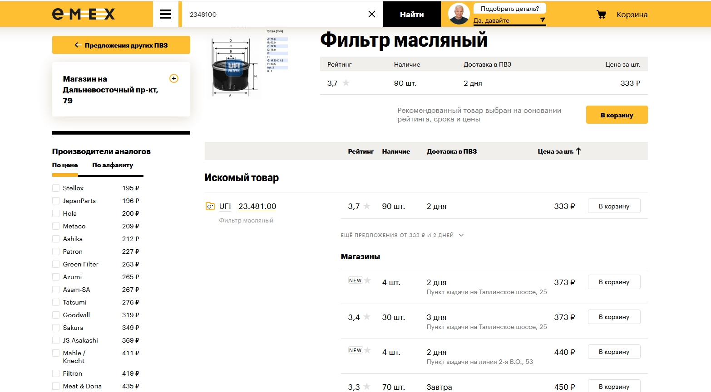Add 440 ₽ offer to cart
This screenshot has width=711, height=392.
click(x=614, y=352)
